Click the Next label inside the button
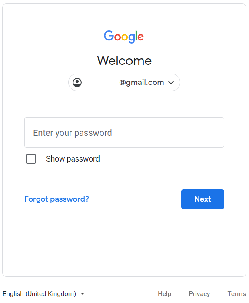 click(x=203, y=199)
